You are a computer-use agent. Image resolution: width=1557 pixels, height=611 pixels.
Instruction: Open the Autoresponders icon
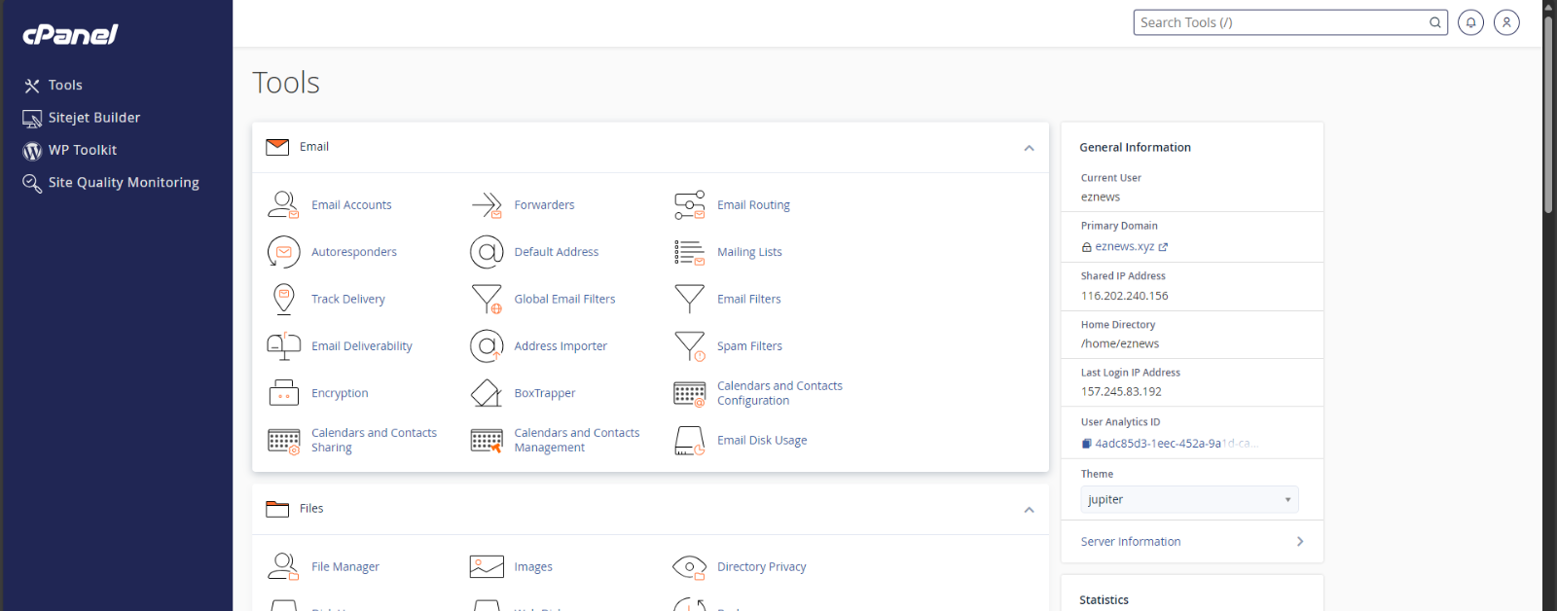click(283, 252)
